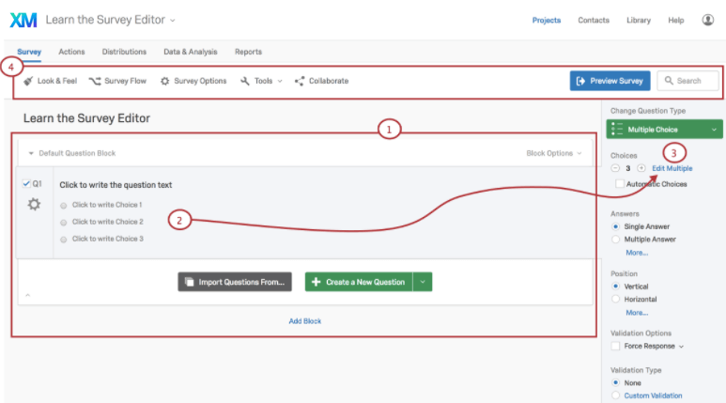Open the Look & Feel paintbrush icon
Image resolution: width=726 pixels, height=403 pixels.
tap(28, 81)
